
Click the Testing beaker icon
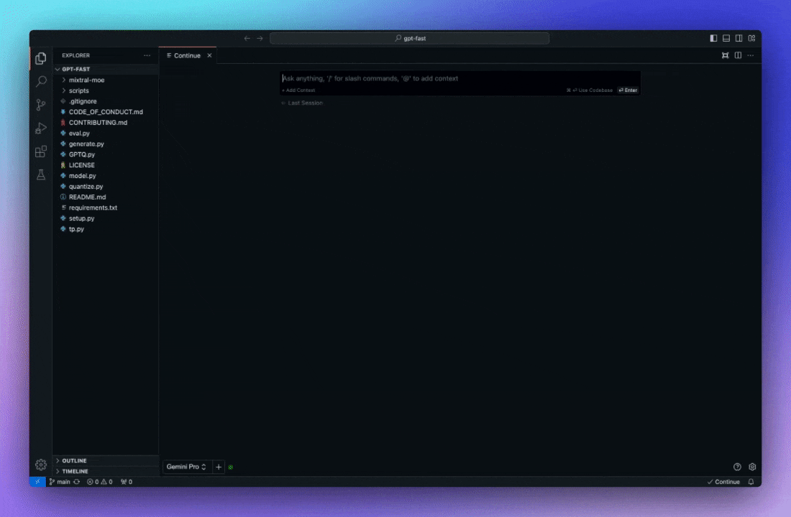tap(41, 174)
